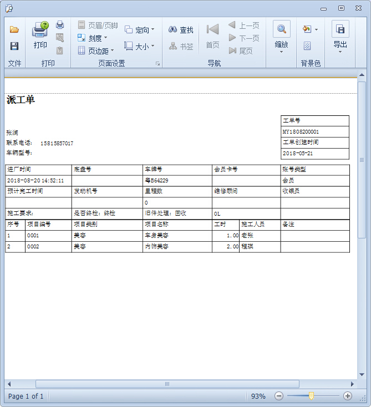Click the vertical scrollbar down arrow
This screenshot has height=407, width=371.
[362, 375]
